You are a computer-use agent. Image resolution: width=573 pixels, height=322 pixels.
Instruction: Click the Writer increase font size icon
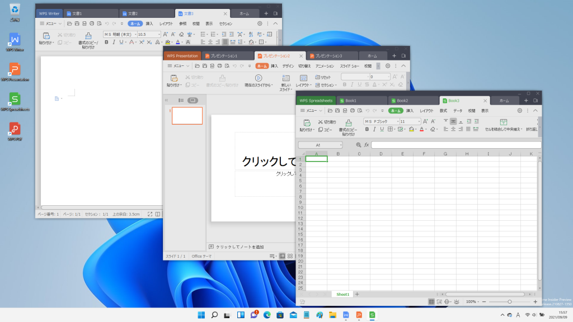pyautogui.click(x=165, y=34)
